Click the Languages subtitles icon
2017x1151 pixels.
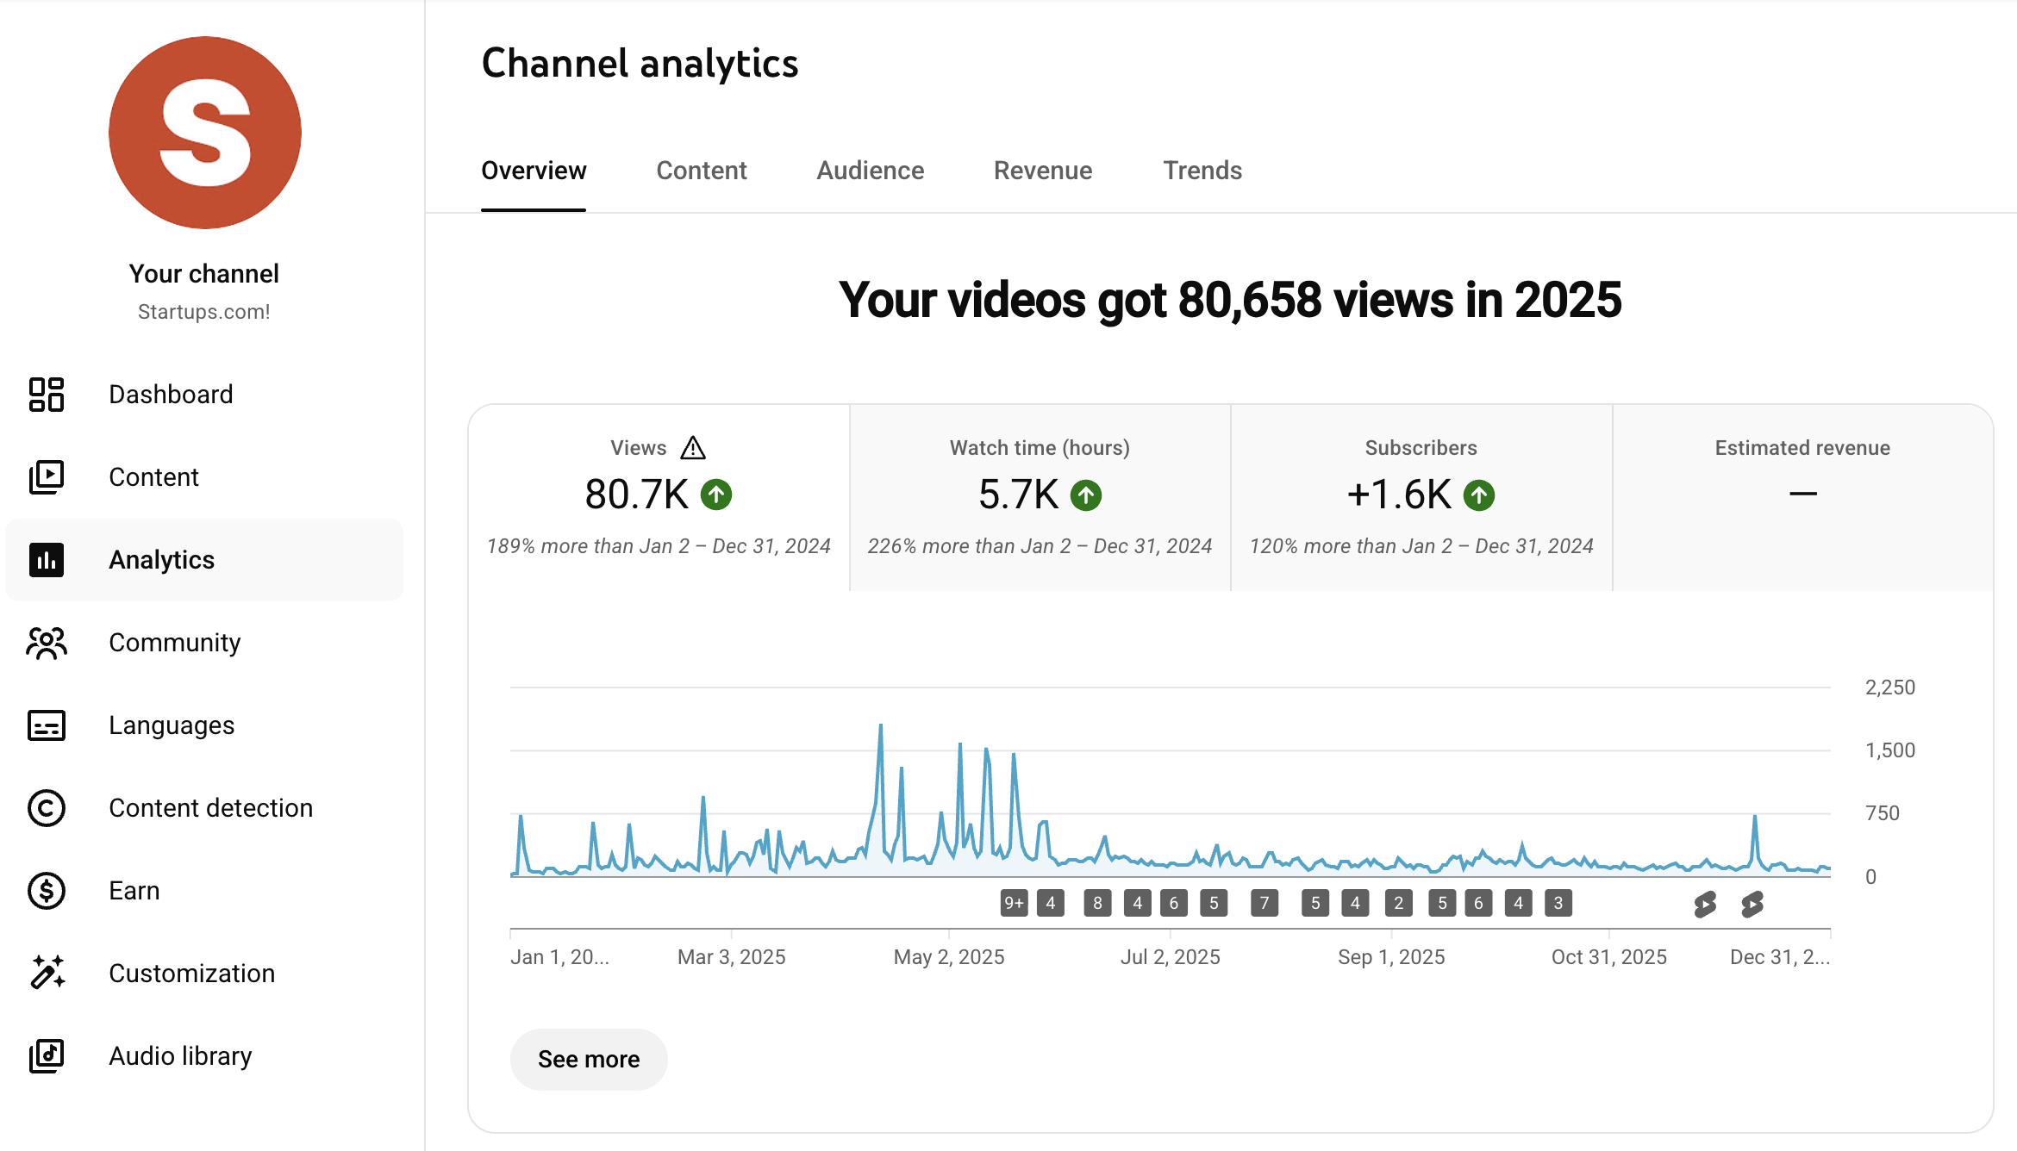coord(47,725)
